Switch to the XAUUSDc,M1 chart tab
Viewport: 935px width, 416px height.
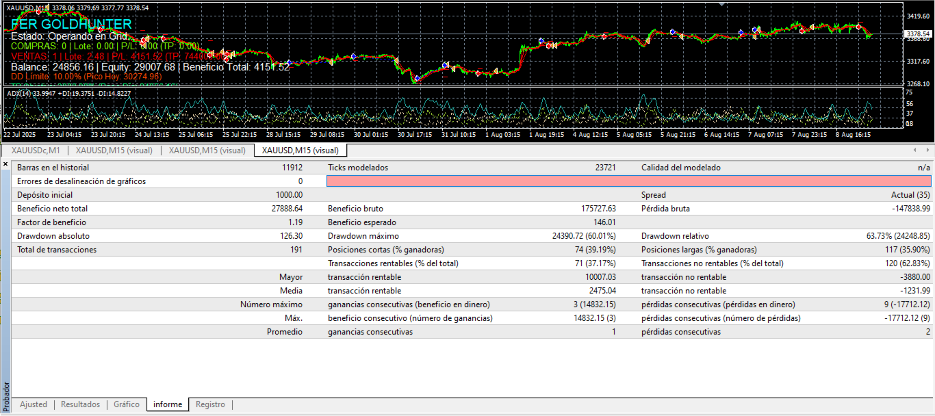pyautogui.click(x=36, y=150)
